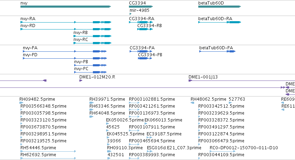Click RP003035798.5prime label
Image resolution: width=295 pixels, height=160 pixels.
coord(43,113)
